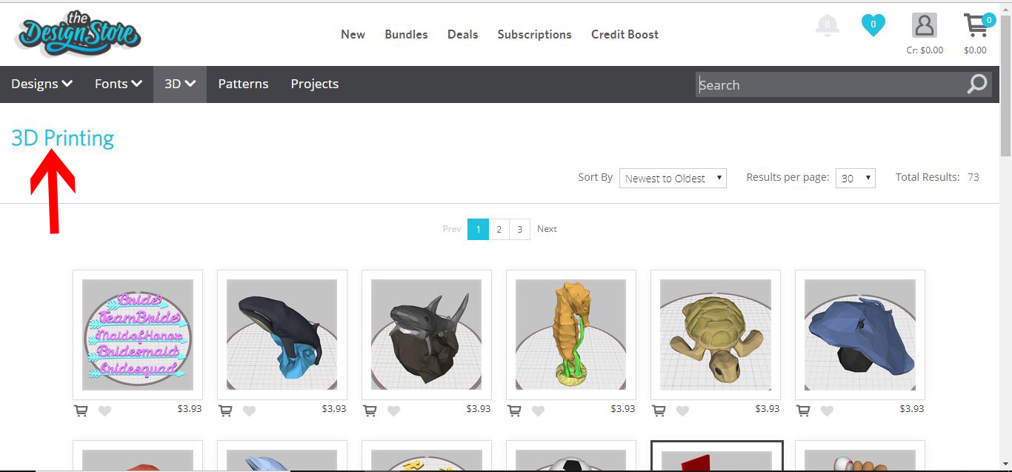Go to results page 2
The width and height of the screenshot is (1012, 472).
(x=499, y=229)
